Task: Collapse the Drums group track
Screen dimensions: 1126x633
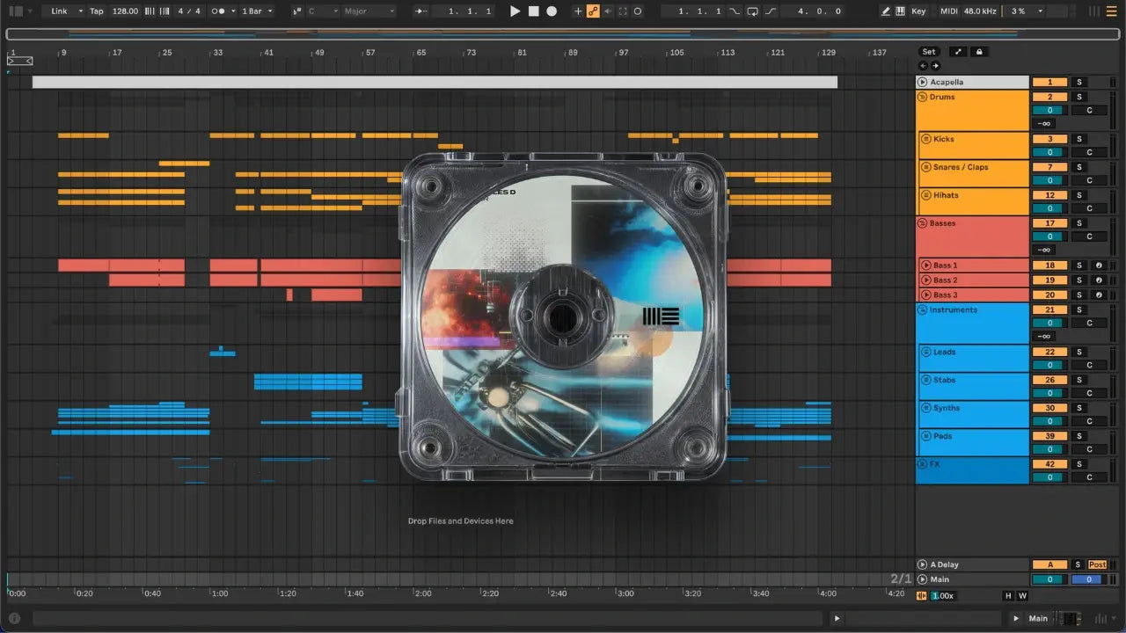Action: [x=923, y=97]
